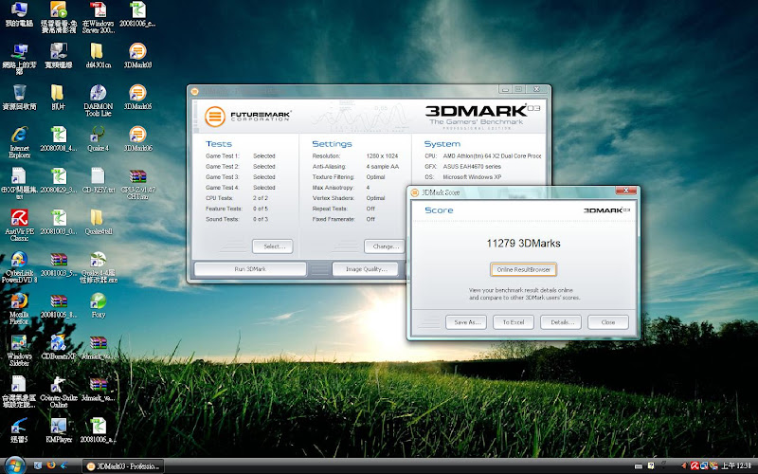
Task: Select the 20081005_8... archive icon
Action: coord(59,304)
